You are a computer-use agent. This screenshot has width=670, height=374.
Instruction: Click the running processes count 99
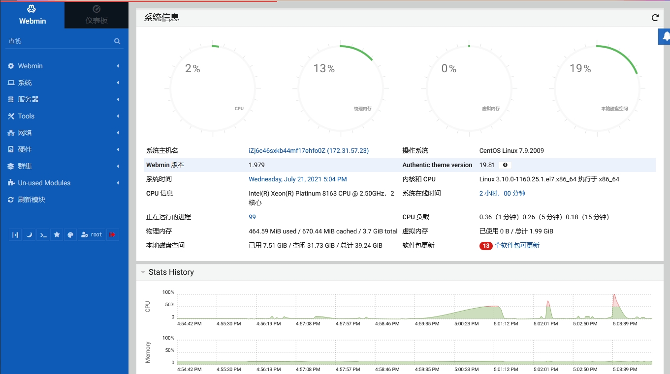(x=252, y=217)
